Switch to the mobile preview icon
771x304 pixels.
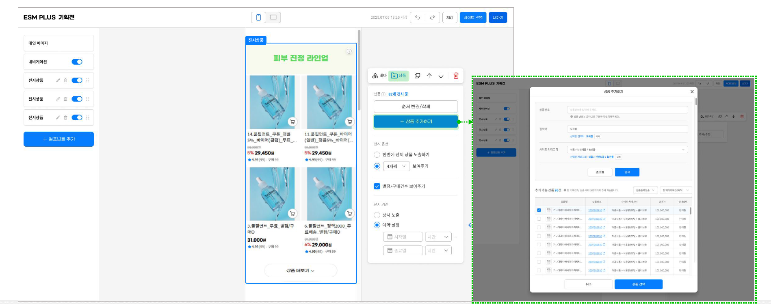(258, 17)
